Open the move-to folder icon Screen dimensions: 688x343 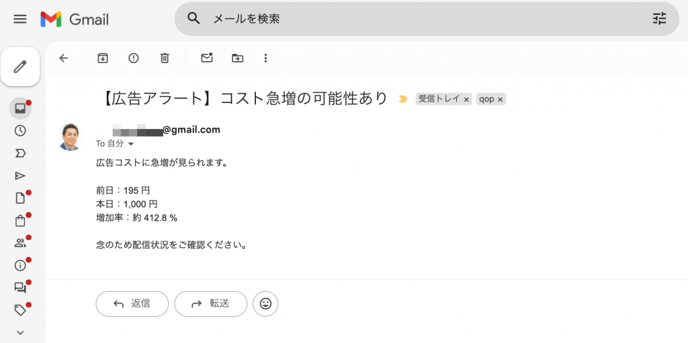238,59
